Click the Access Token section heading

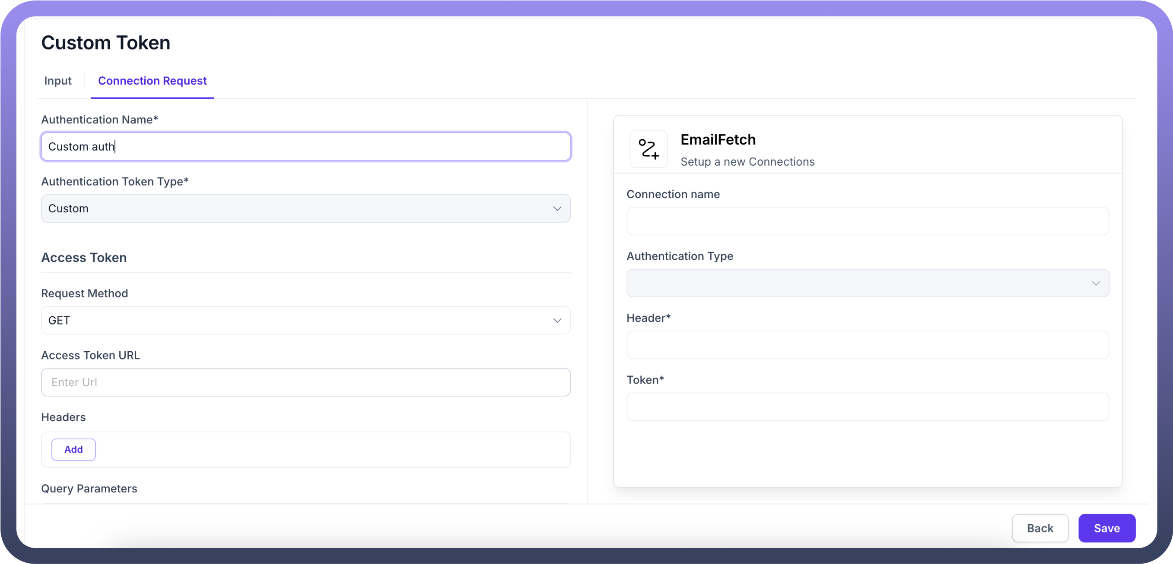click(84, 258)
